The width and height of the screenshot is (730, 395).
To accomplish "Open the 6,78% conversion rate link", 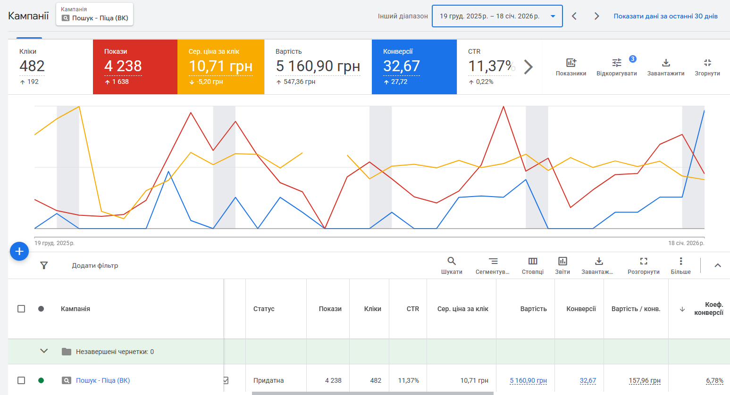I will point(715,380).
